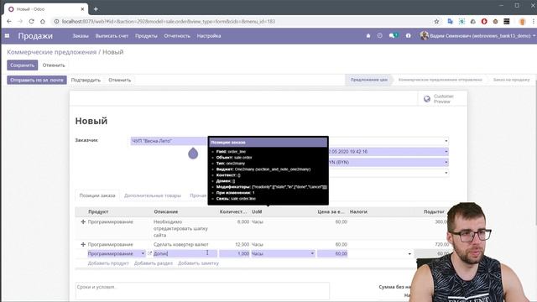Open the user account menu dropdown
537x302 pixels.
(x=478, y=35)
